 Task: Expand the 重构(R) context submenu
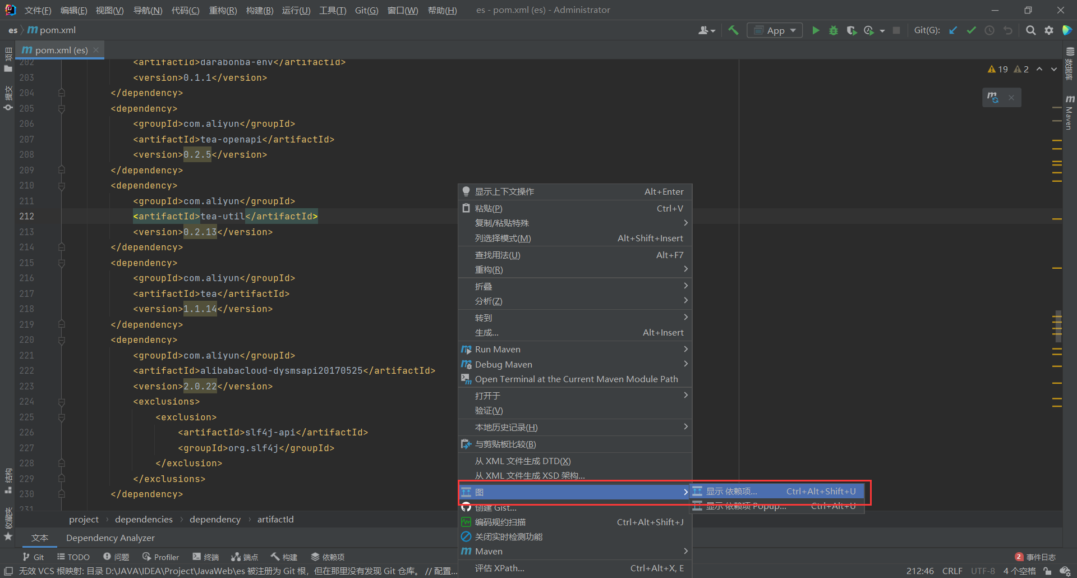575,269
